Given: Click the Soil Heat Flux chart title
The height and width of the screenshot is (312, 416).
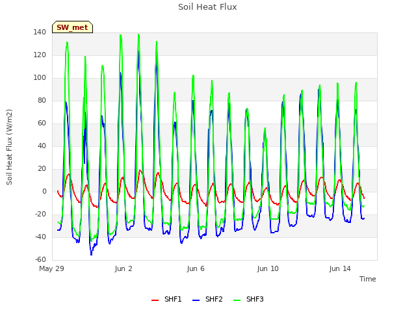Looking at the screenshot, I should pyautogui.click(x=207, y=7).
